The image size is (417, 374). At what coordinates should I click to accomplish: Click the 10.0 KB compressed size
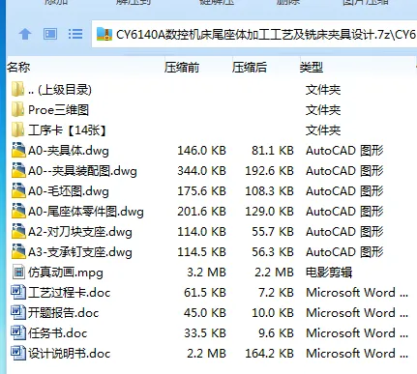273,313
